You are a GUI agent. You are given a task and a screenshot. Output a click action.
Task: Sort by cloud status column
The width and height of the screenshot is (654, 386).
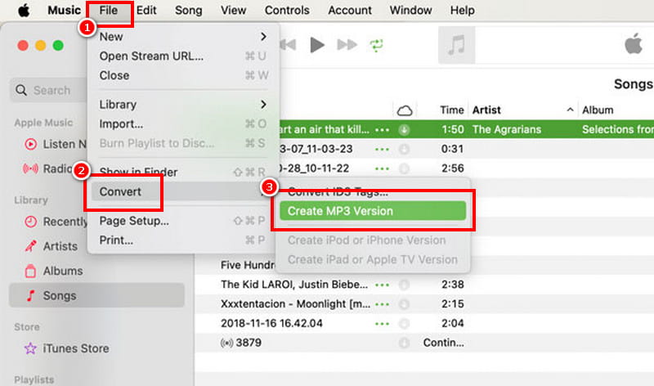click(404, 110)
